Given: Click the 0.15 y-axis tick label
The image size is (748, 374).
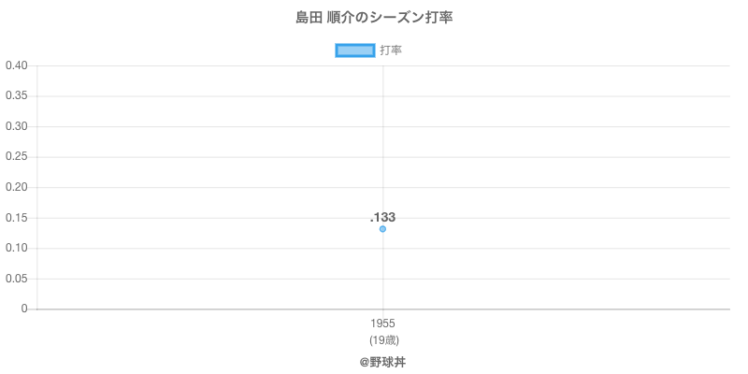Looking at the screenshot, I should pyautogui.click(x=16, y=218).
